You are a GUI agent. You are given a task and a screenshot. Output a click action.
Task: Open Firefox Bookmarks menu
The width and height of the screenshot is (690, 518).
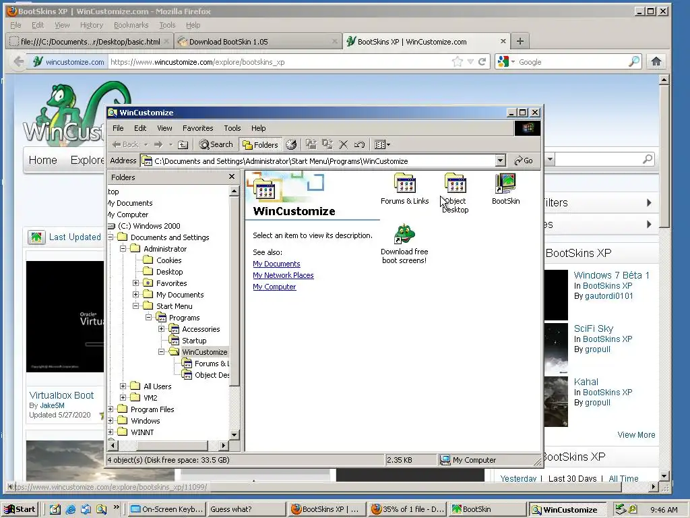tap(131, 25)
